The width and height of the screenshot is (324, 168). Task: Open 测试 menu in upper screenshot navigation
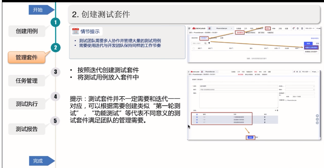point(268,28)
